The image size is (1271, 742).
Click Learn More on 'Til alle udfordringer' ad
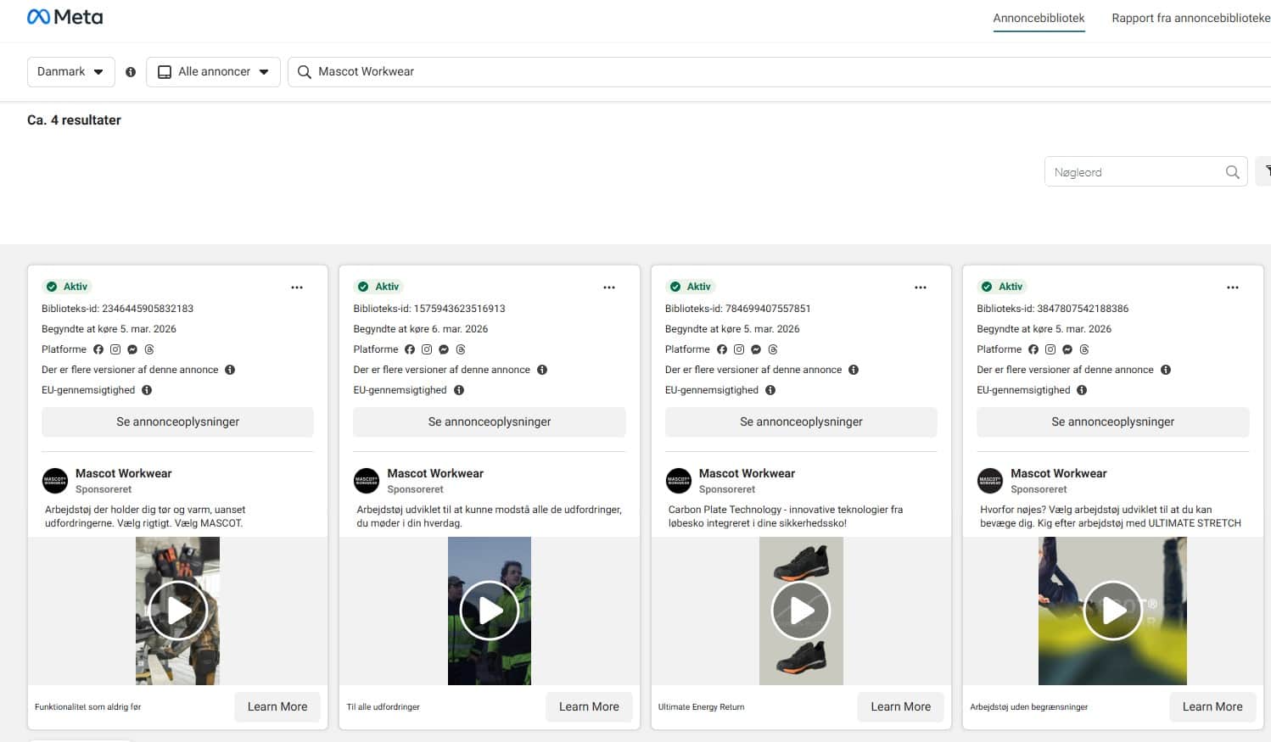tap(589, 707)
